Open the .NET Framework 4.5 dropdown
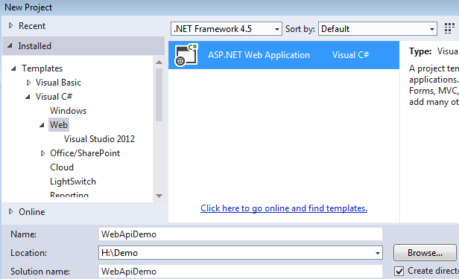This screenshot has height=279, width=459. click(x=227, y=28)
